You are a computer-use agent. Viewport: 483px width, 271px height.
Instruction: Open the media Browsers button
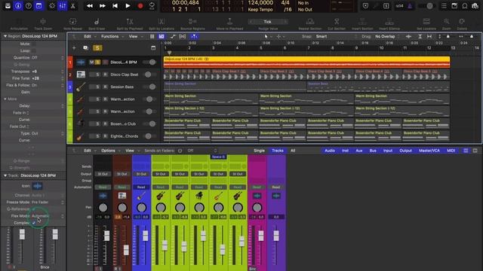point(475,6)
